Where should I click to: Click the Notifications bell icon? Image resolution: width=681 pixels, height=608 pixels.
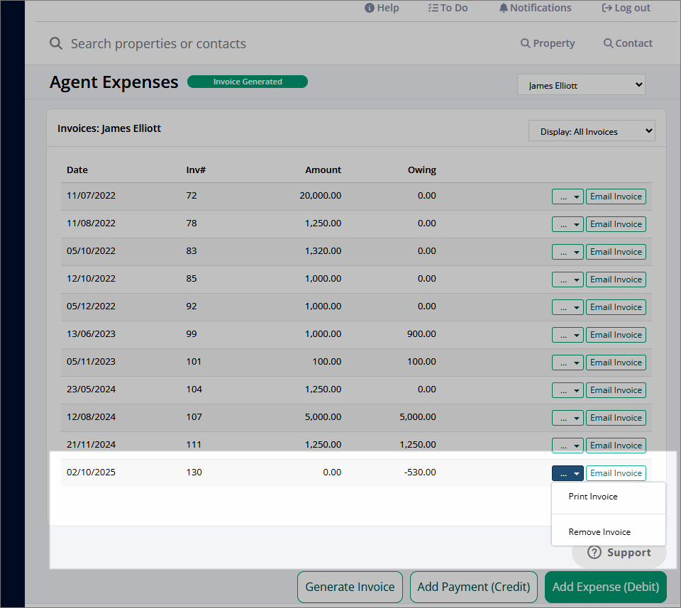tap(504, 8)
